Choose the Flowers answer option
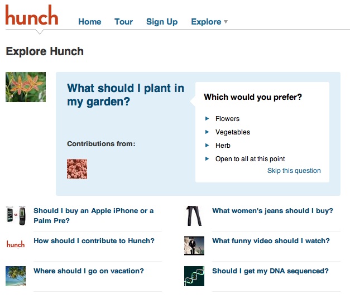This screenshot has width=350, height=299. (227, 119)
